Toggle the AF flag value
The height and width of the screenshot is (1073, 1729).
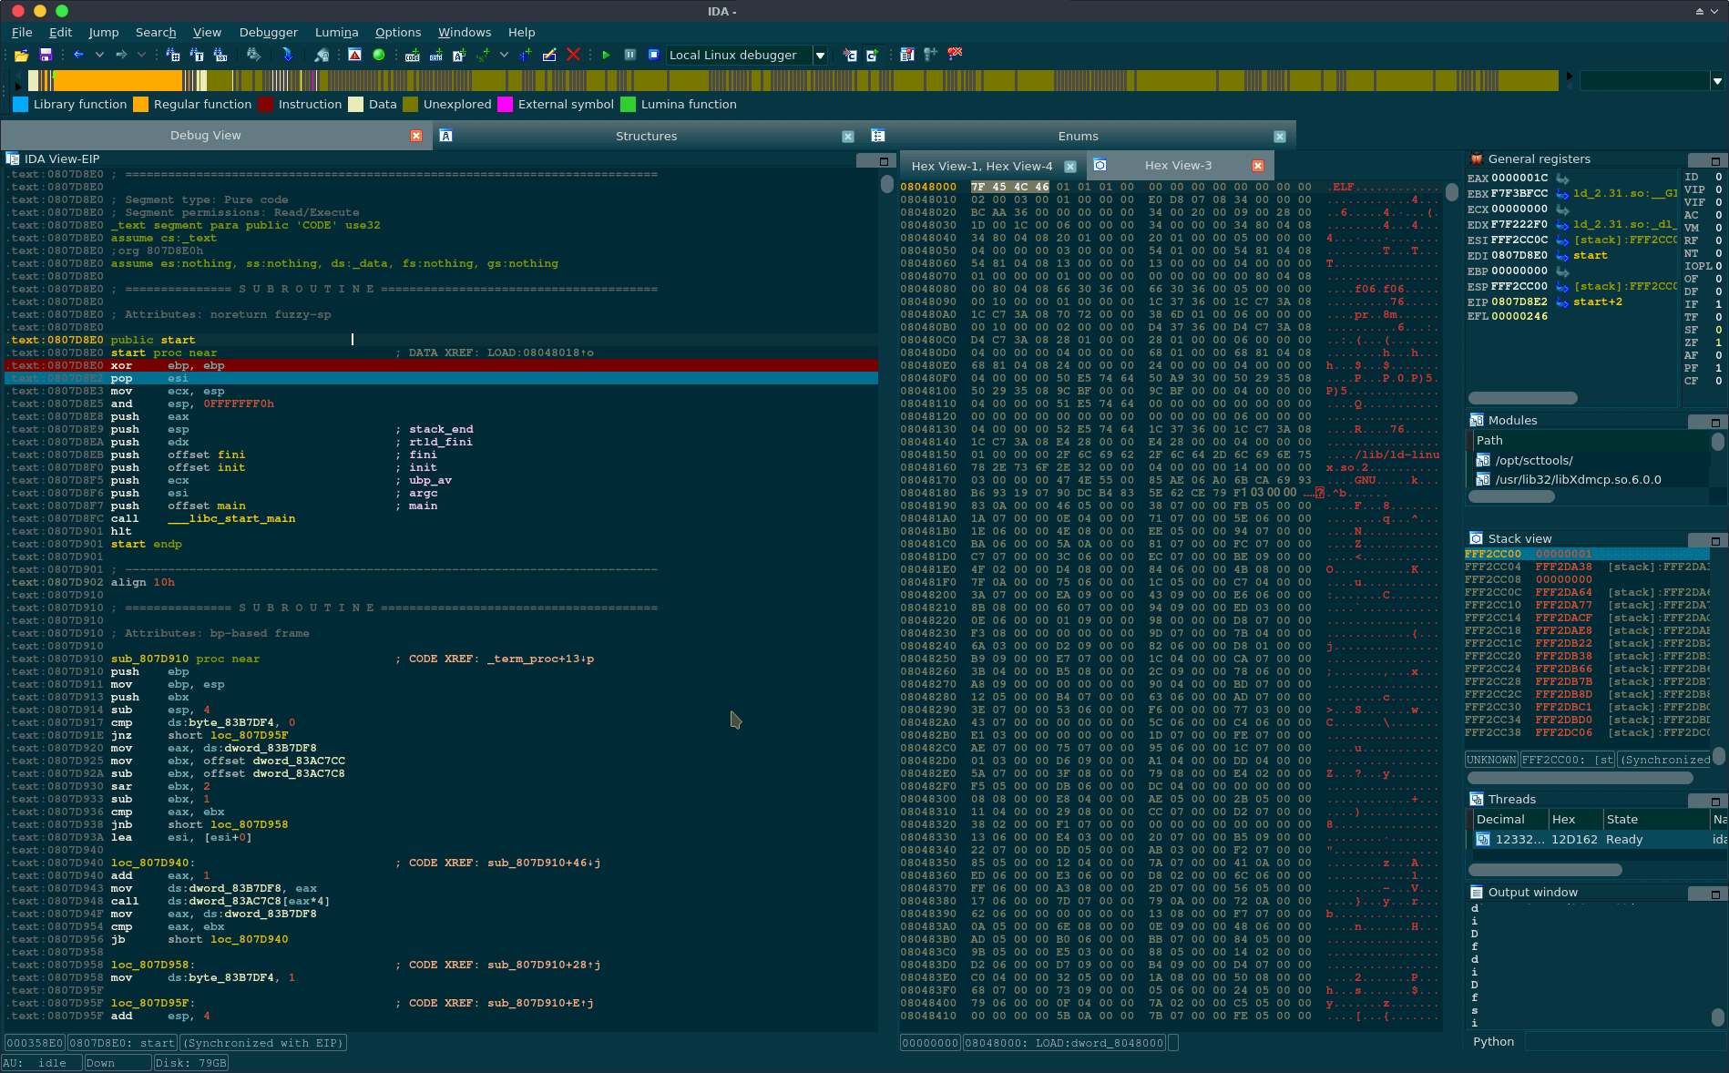point(1719,355)
